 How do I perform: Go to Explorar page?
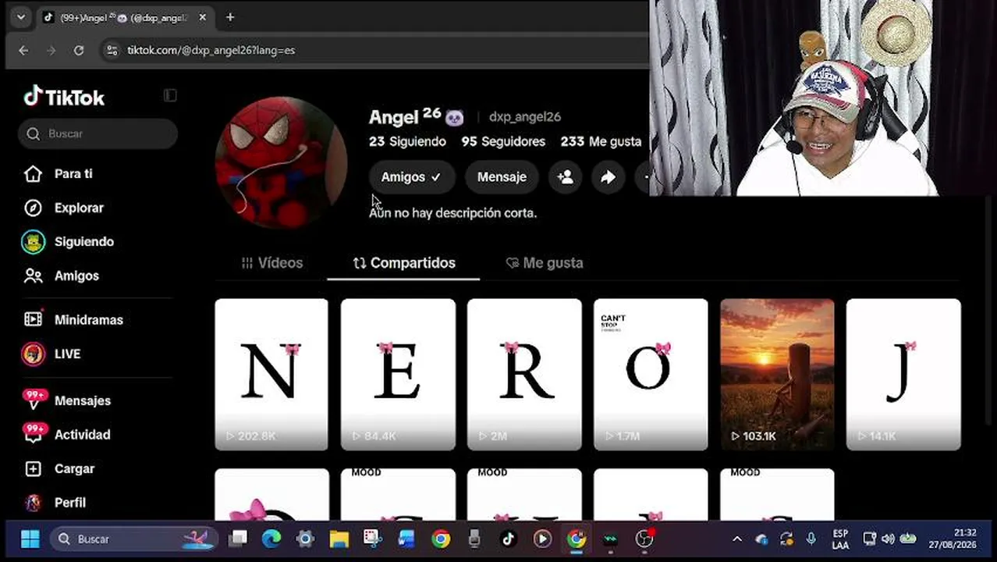point(79,208)
